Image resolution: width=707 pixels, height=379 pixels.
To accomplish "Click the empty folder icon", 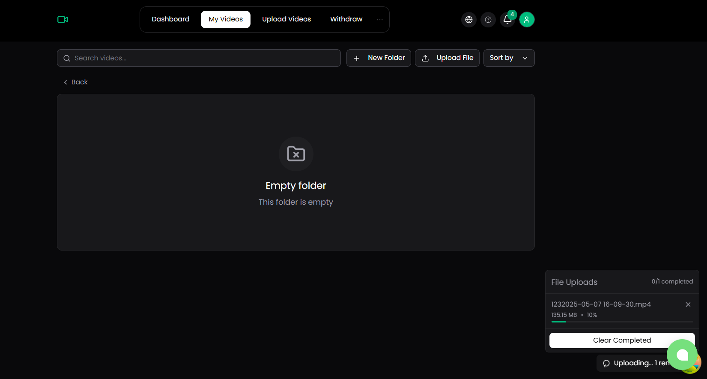I will 296,154.
